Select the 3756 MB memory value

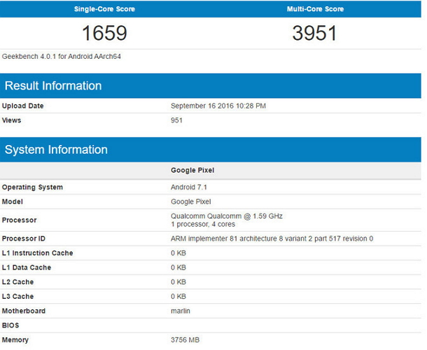tap(185, 340)
